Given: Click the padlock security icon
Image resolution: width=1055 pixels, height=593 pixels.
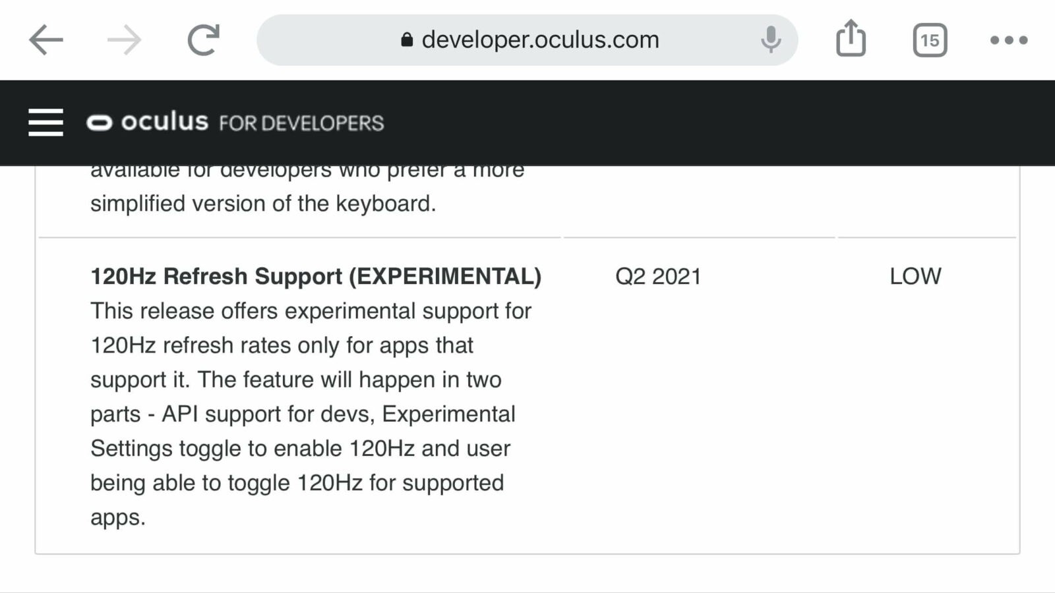Looking at the screenshot, I should point(407,40).
